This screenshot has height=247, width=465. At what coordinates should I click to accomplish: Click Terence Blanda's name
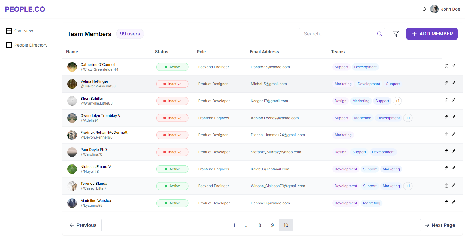coord(94,184)
